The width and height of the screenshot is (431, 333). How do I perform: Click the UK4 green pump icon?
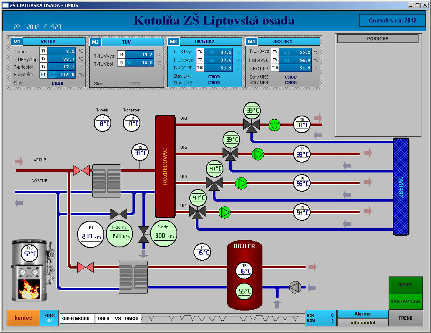[x=225, y=212]
